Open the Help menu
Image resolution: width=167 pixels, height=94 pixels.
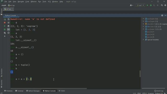click(61, 2)
